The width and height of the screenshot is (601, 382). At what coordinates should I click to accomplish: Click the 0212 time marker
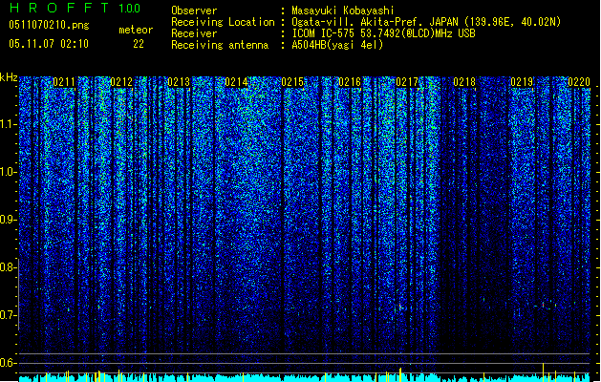pyautogui.click(x=121, y=82)
